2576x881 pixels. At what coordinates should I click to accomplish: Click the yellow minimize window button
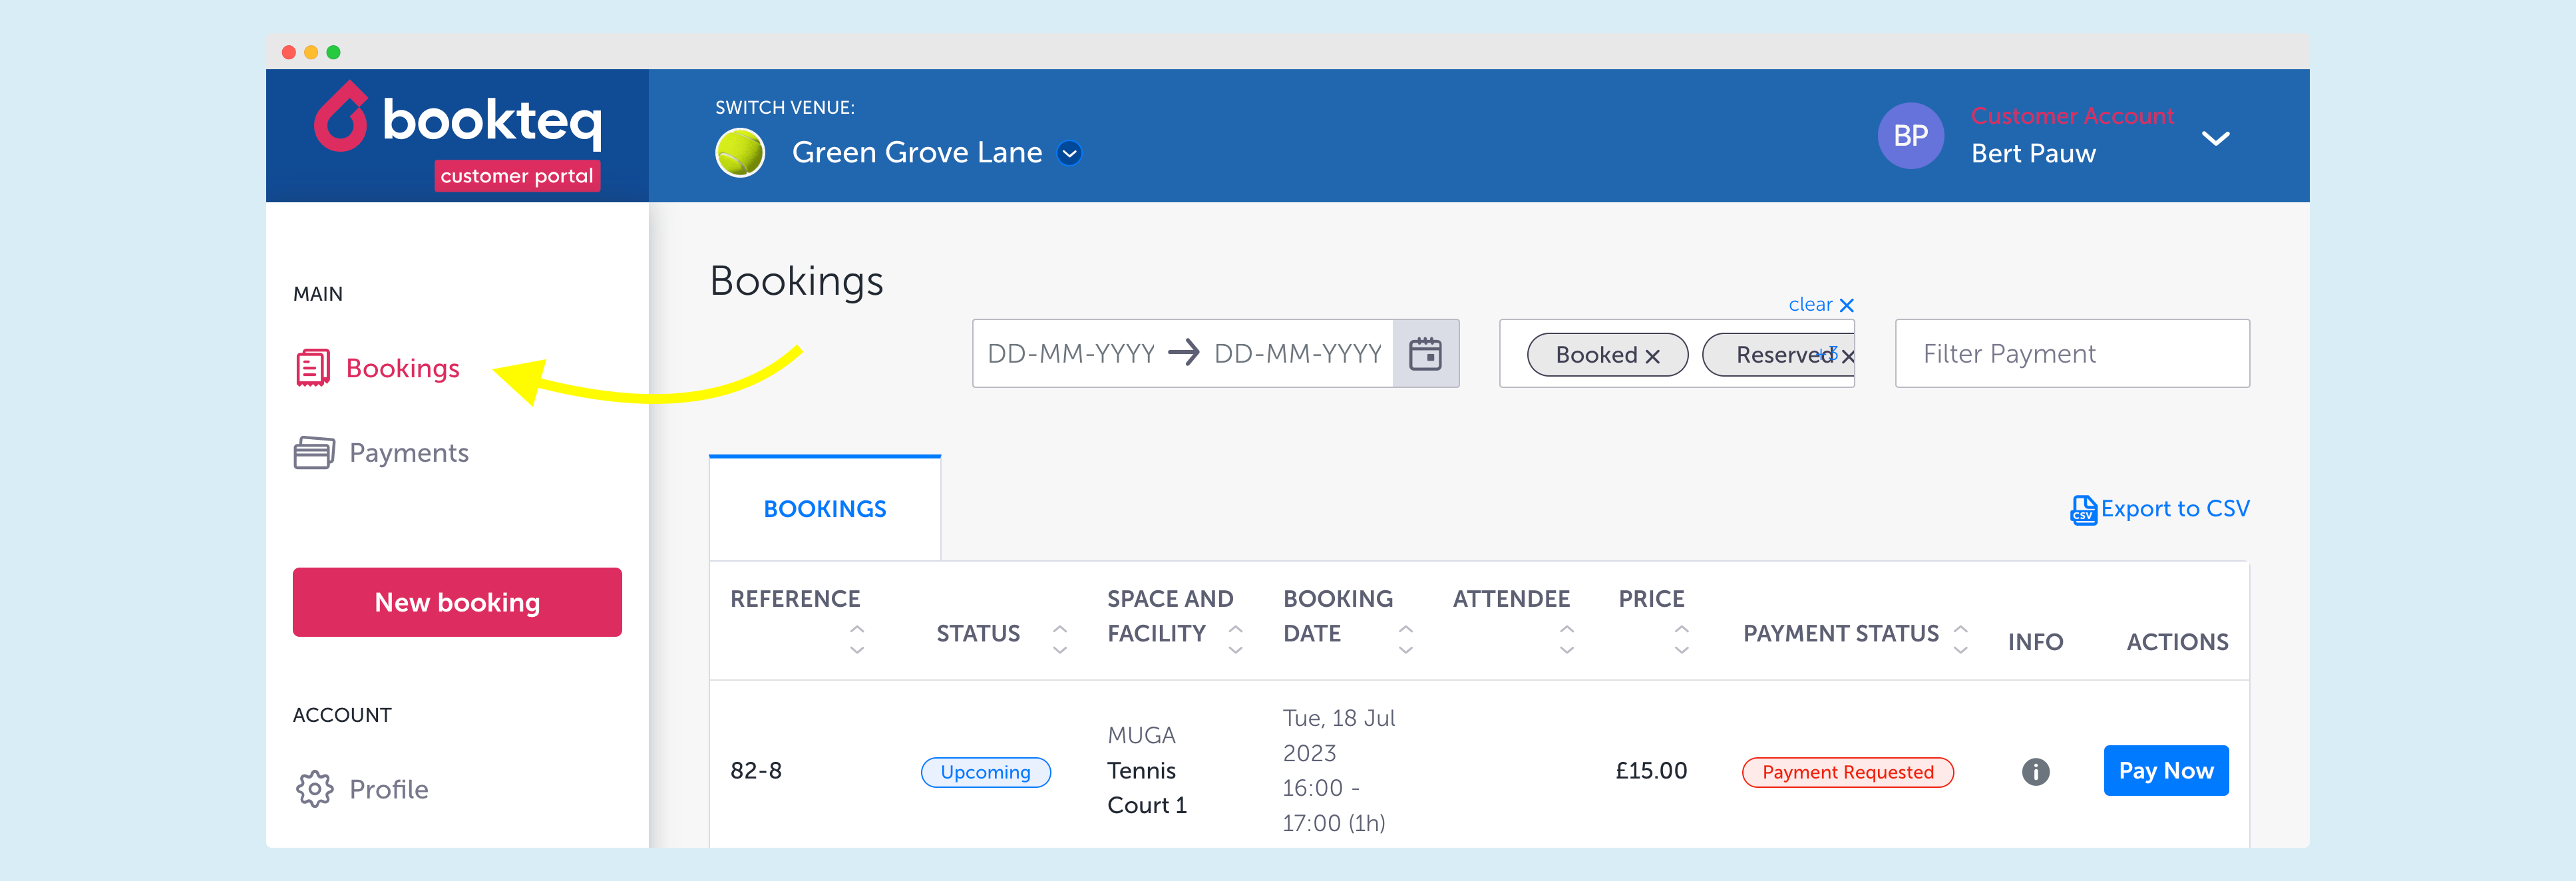[311, 52]
